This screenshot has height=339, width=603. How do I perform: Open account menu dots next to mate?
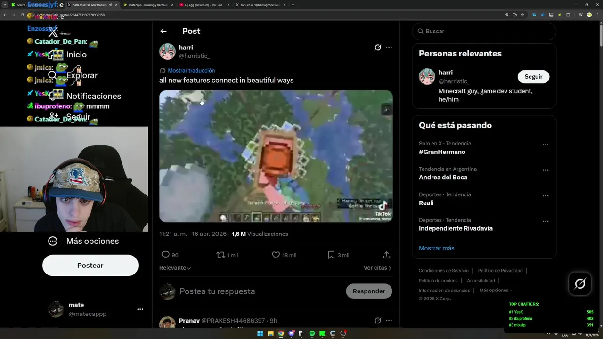(140, 309)
